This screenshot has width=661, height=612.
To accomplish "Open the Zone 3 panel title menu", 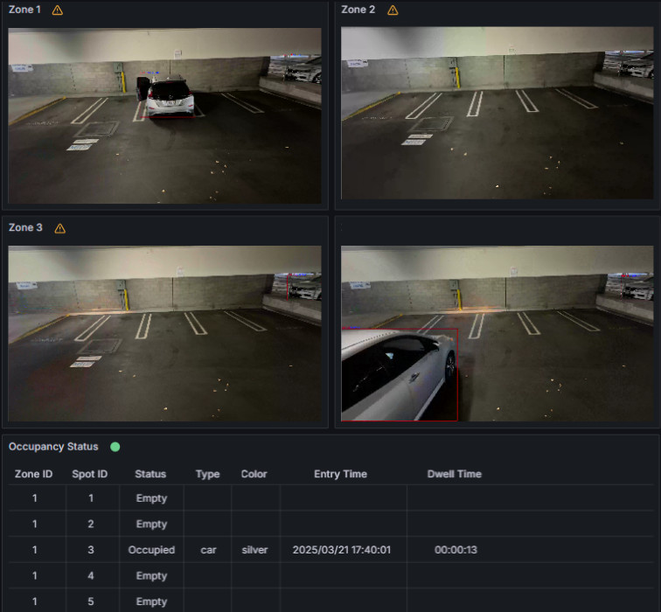I will pos(25,227).
